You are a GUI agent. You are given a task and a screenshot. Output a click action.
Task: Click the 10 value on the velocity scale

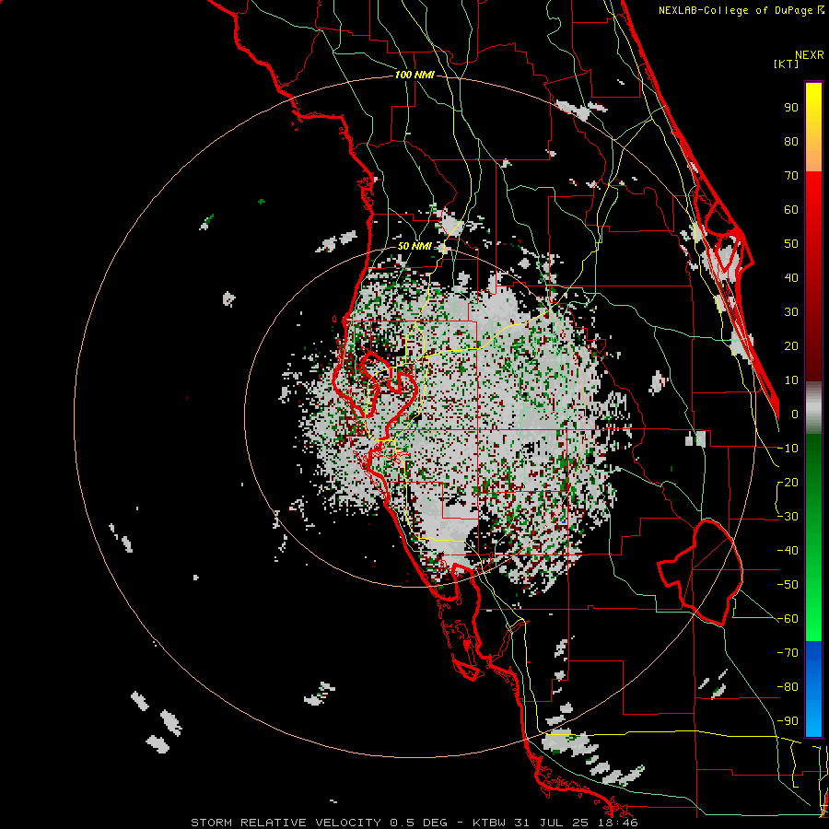[791, 380]
